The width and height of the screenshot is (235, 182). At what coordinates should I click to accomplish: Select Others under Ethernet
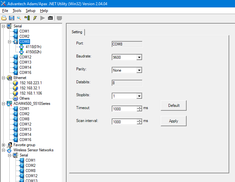(25, 98)
